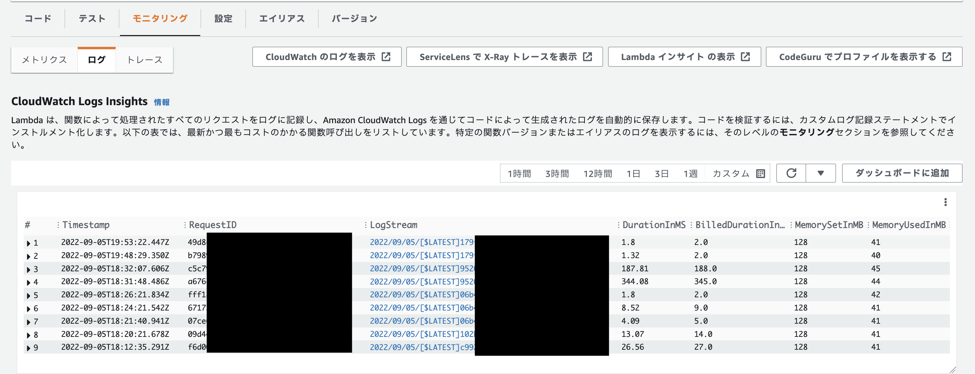This screenshot has width=975, height=374.
Task: Open the refresh interval dropdown arrow
Action: [821, 173]
